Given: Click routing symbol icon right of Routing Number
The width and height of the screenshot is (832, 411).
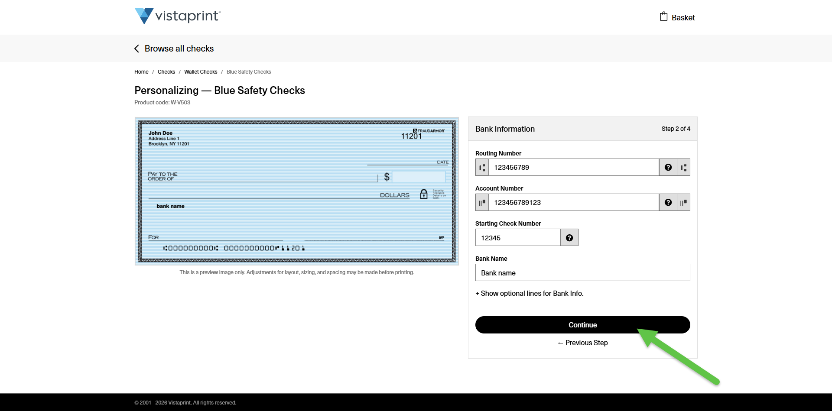Looking at the screenshot, I should pyautogui.click(x=683, y=167).
